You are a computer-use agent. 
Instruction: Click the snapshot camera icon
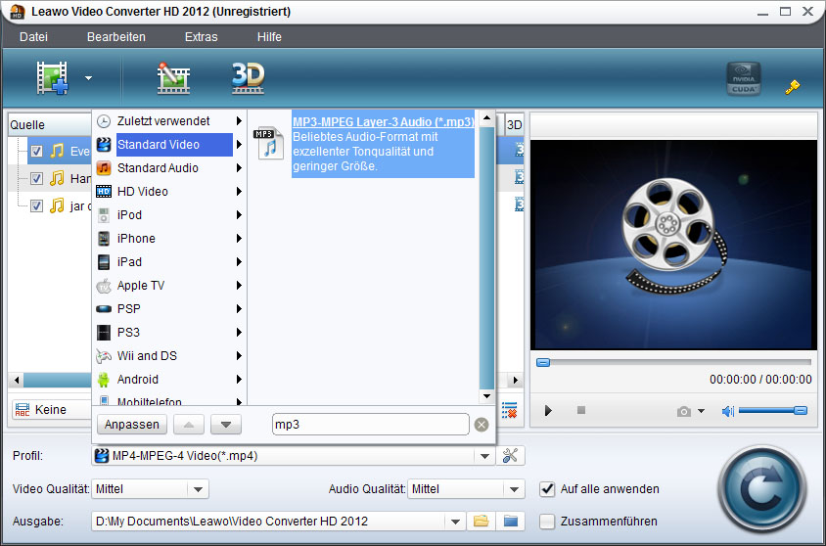(684, 411)
